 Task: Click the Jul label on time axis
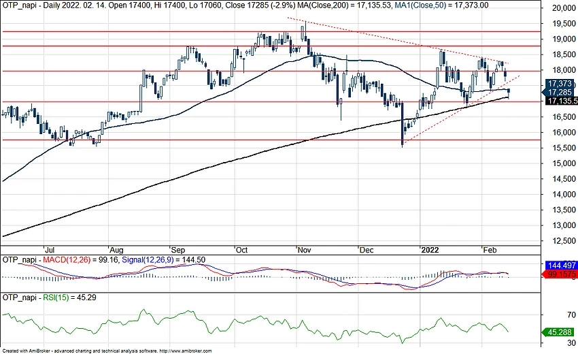tap(50, 250)
